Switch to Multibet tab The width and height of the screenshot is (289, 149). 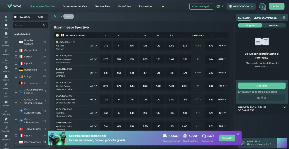273,25
